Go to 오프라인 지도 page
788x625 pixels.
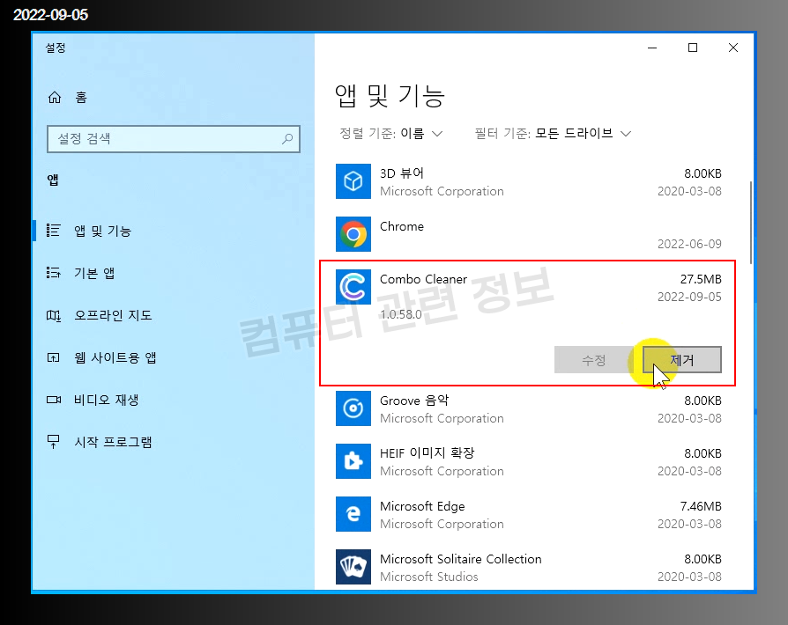(113, 315)
